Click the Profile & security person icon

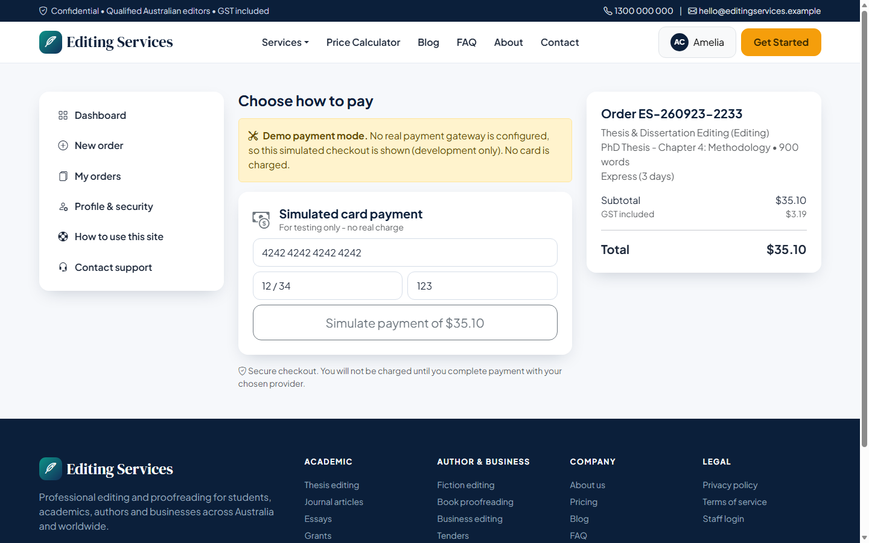[x=63, y=206]
